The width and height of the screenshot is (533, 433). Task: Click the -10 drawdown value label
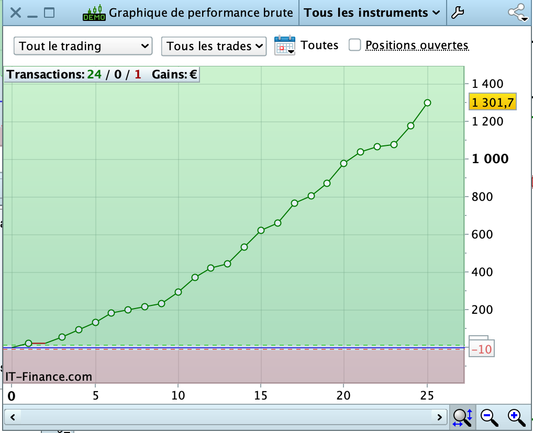[x=482, y=349]
